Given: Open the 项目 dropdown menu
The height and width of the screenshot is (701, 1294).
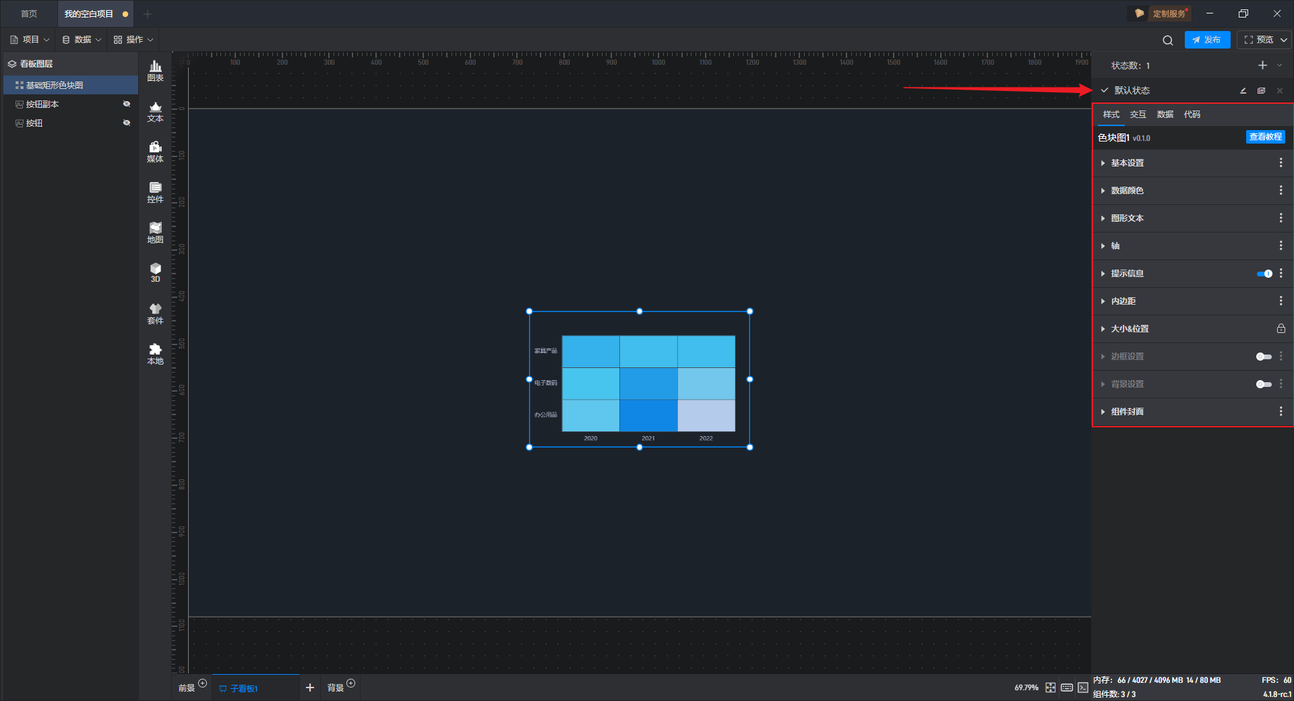Looking at the screenshot, I should click(30, 40).
